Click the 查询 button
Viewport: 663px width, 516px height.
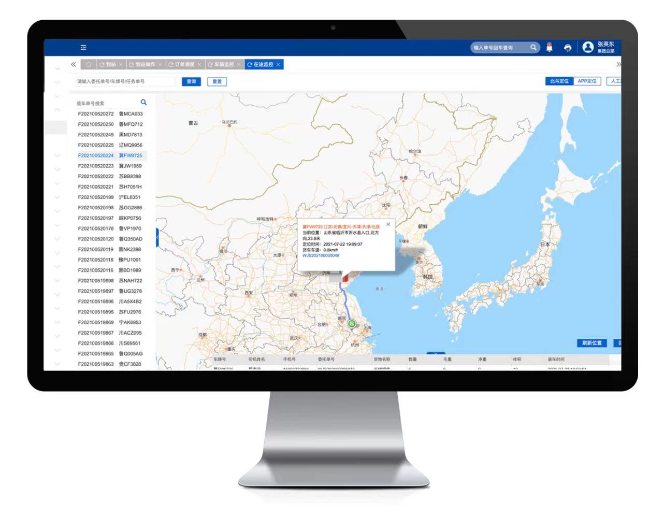tap(191, 82)
